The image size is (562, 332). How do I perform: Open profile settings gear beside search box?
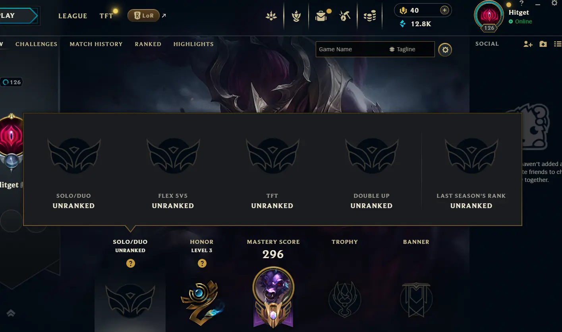445,50
